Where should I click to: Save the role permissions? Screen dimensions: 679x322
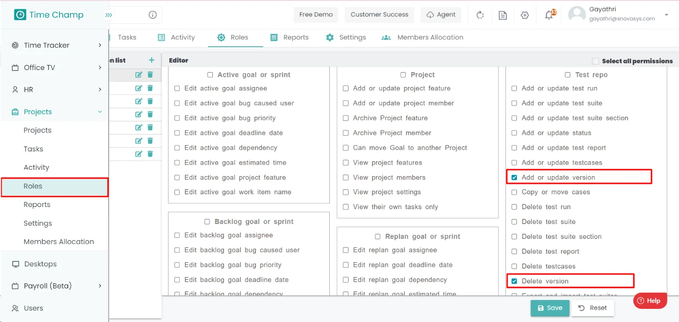pos(550,308)
